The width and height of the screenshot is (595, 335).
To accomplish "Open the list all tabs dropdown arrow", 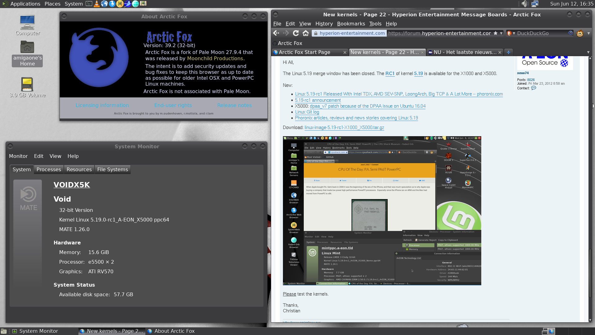I will tap(588, 52).
